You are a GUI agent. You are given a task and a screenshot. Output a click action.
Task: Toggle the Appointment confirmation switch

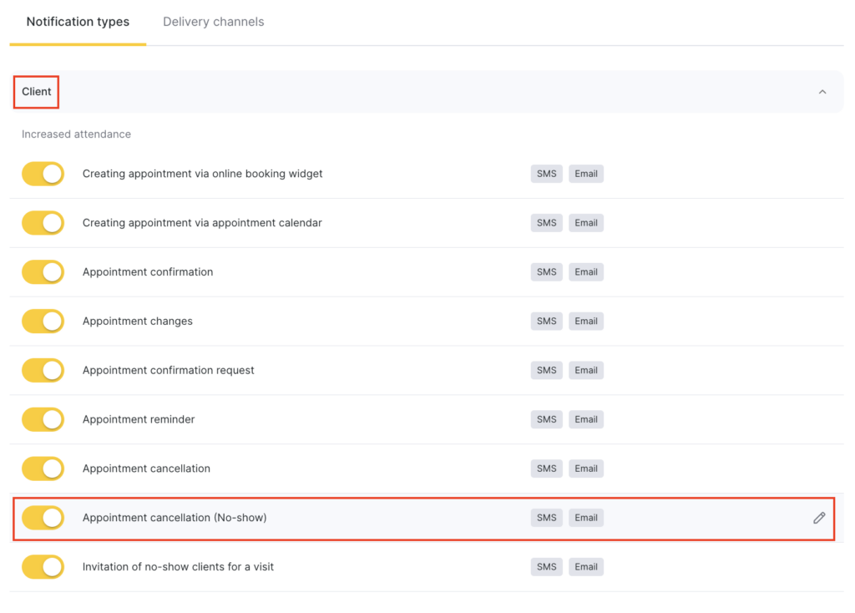43,272
